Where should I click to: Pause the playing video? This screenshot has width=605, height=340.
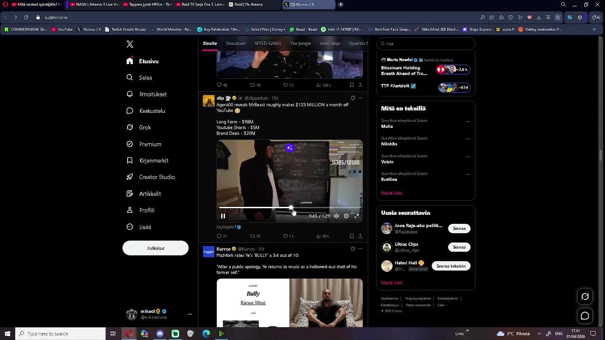click(223, 216)
